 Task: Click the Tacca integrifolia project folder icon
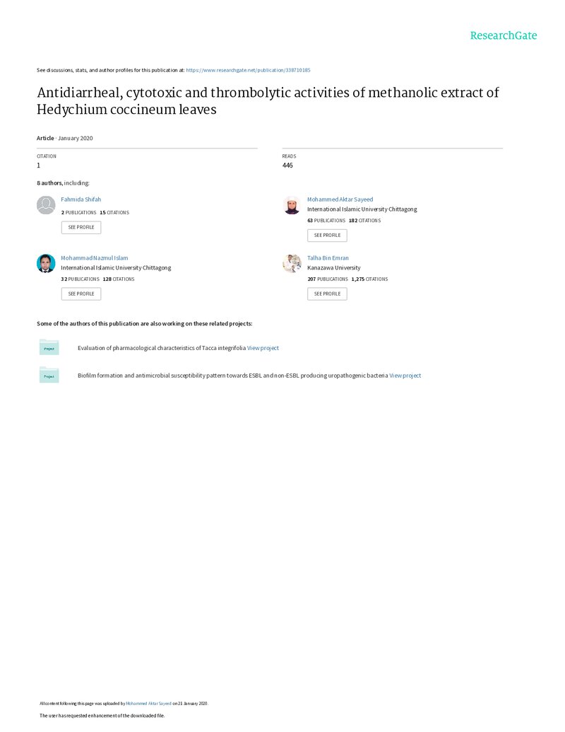pos(49,347)
